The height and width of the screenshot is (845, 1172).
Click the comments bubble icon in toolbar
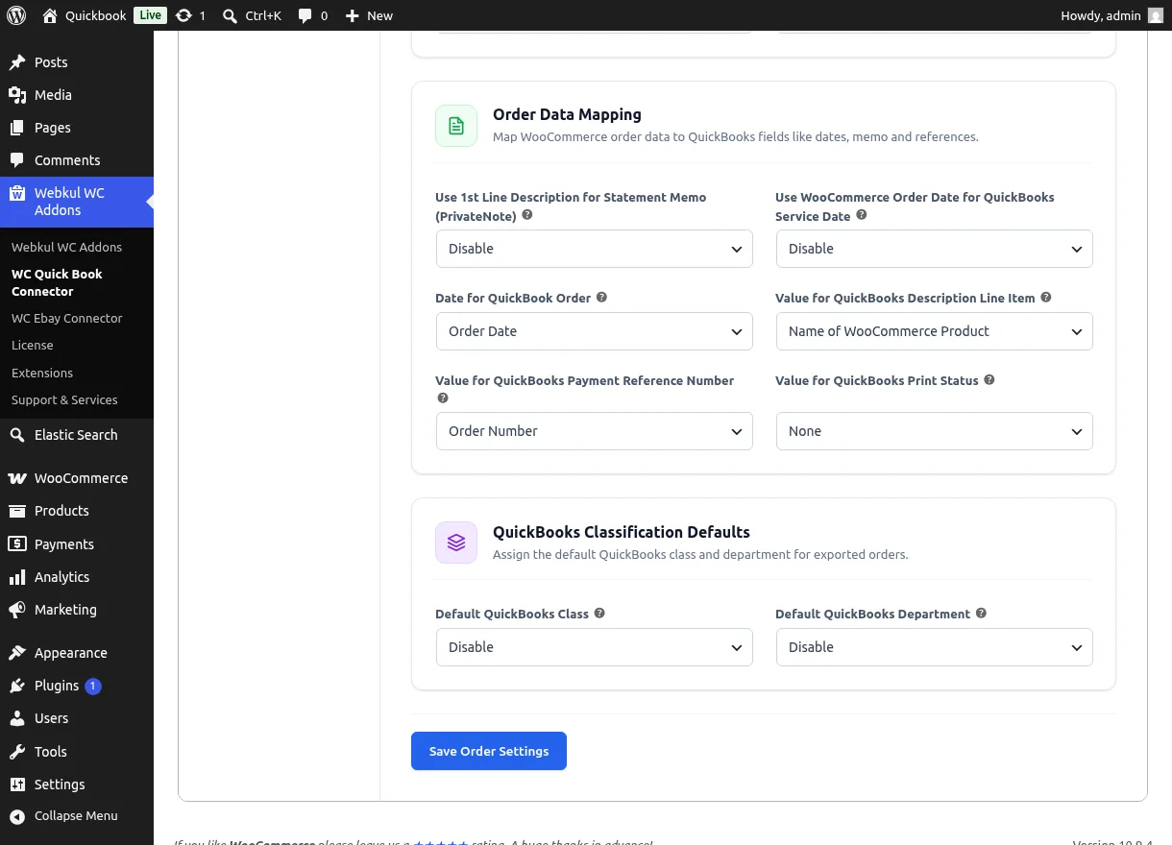pos(305,15)
